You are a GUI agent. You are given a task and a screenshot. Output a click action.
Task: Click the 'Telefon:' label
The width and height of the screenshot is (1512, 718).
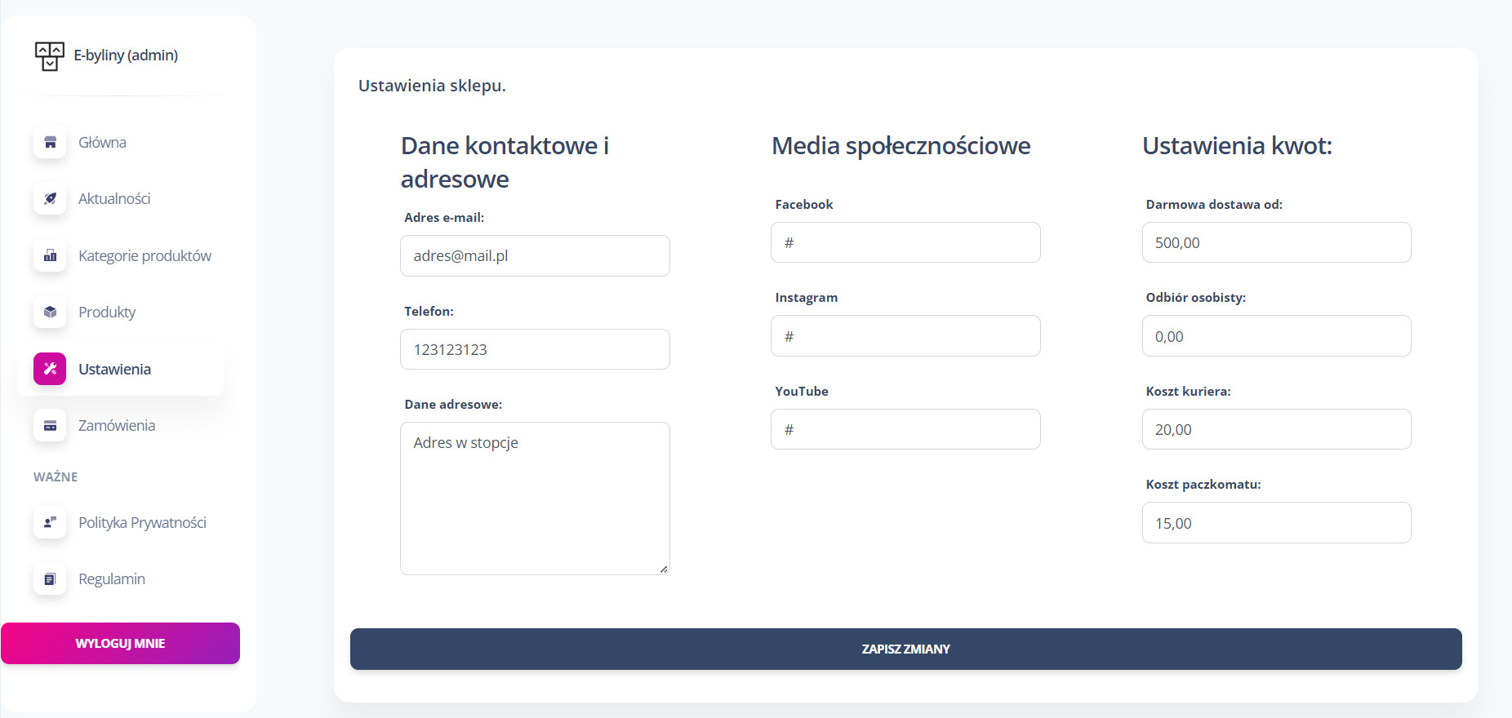(429, 312)
